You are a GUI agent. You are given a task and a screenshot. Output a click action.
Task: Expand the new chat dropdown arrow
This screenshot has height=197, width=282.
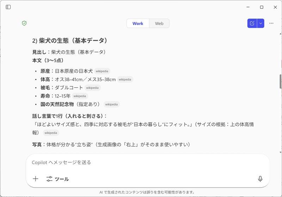click(260, 23)
